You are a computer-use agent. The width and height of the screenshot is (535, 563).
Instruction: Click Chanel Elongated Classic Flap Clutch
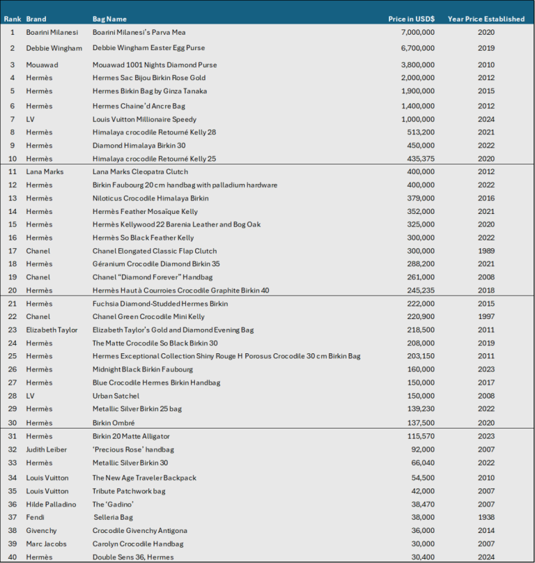pyautogui.click(x=155, y=252)
